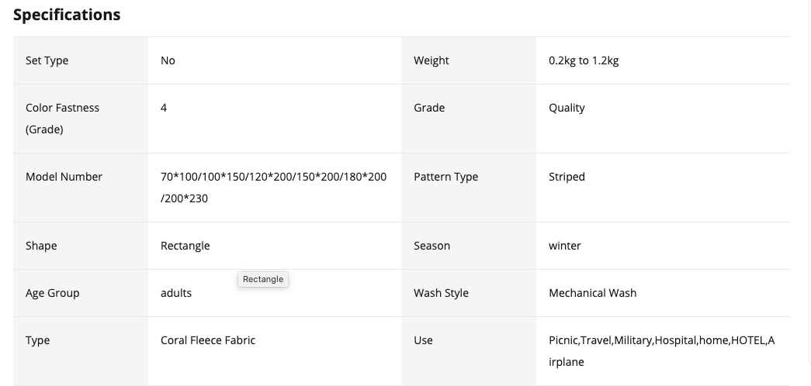This screenshot has height=386, width=811.
Task: Click the Striped pattern value
Action: 567,177
